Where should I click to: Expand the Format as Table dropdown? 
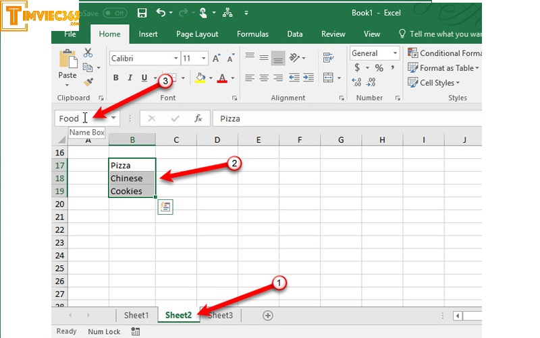click(x=477, y=68)
